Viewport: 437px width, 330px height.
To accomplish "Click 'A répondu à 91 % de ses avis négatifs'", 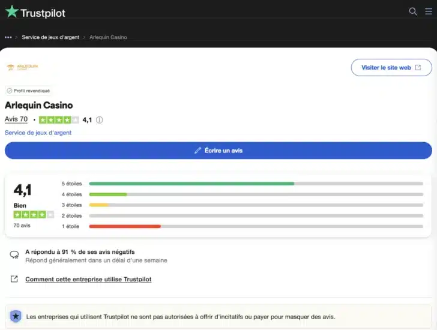I will (80, 252).
